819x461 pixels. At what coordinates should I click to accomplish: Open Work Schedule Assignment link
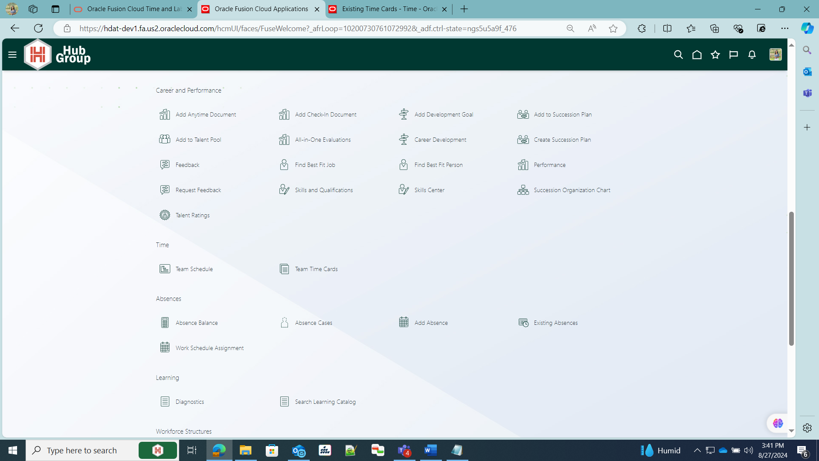pos(209,348)
